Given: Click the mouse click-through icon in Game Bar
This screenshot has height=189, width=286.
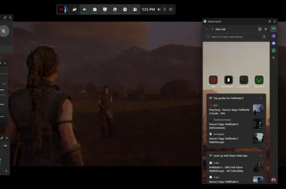Looking at the screenshot, I should click(165, 10).
